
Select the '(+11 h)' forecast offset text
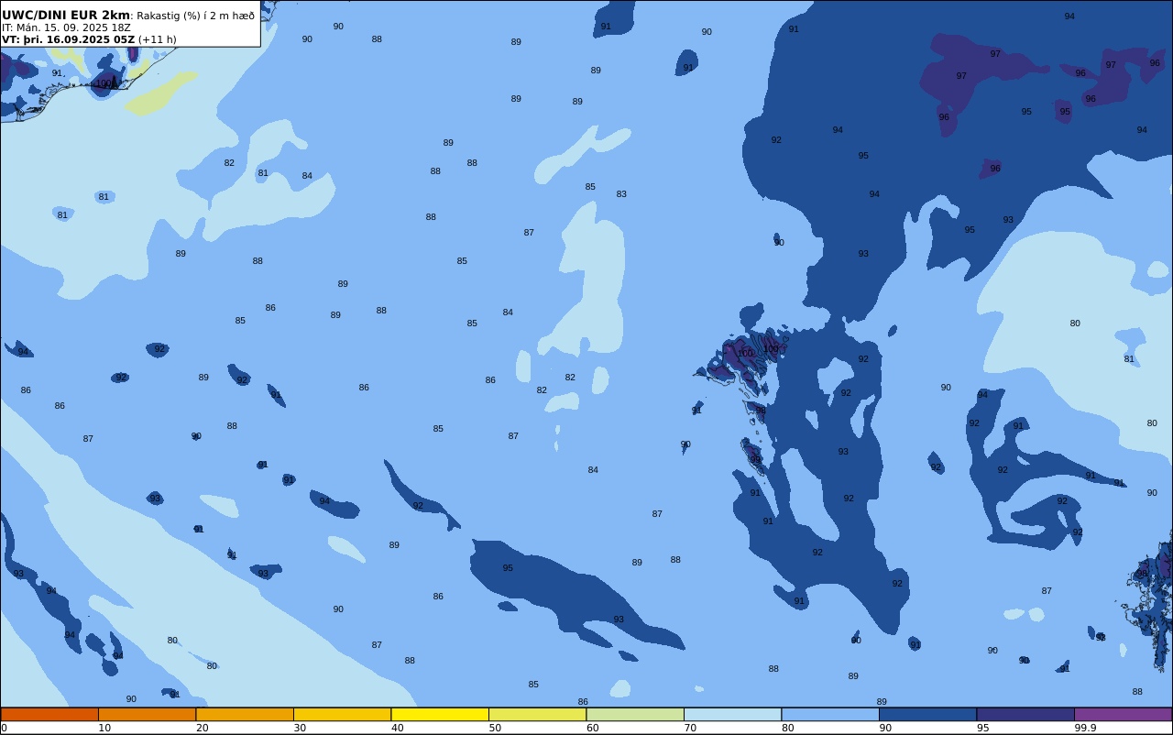click(158, 39)
